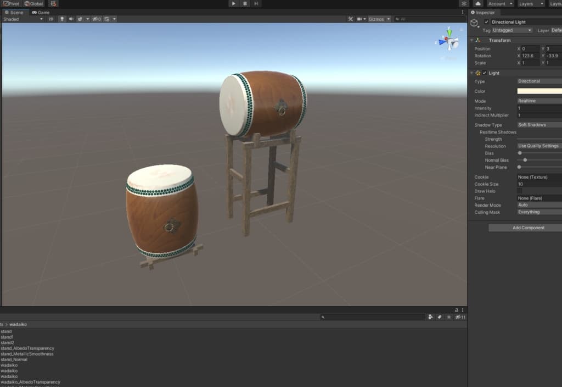
Task: Collapse the Transform component section
Action: [471, 40]
